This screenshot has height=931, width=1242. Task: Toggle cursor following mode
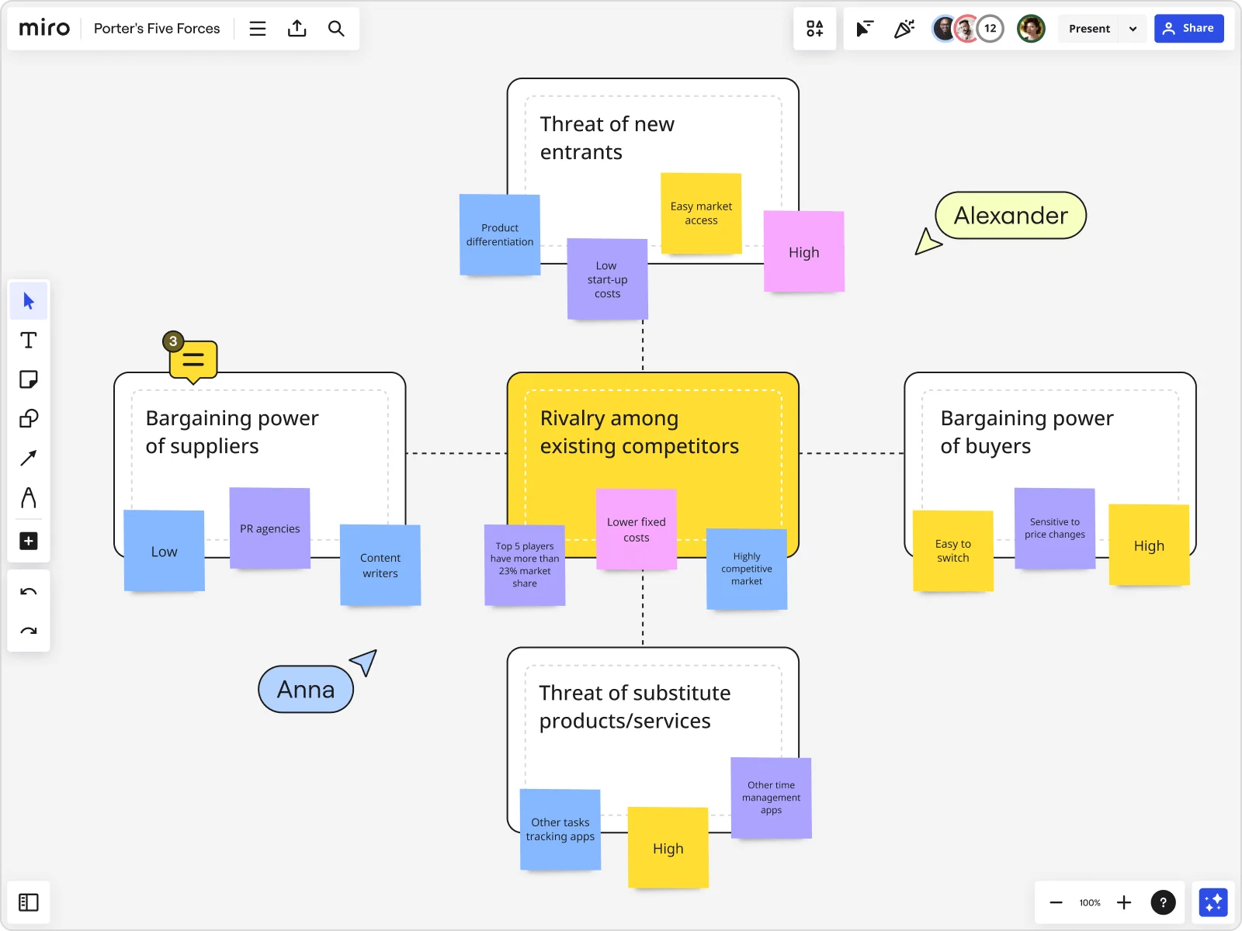[x=863, y=29]
